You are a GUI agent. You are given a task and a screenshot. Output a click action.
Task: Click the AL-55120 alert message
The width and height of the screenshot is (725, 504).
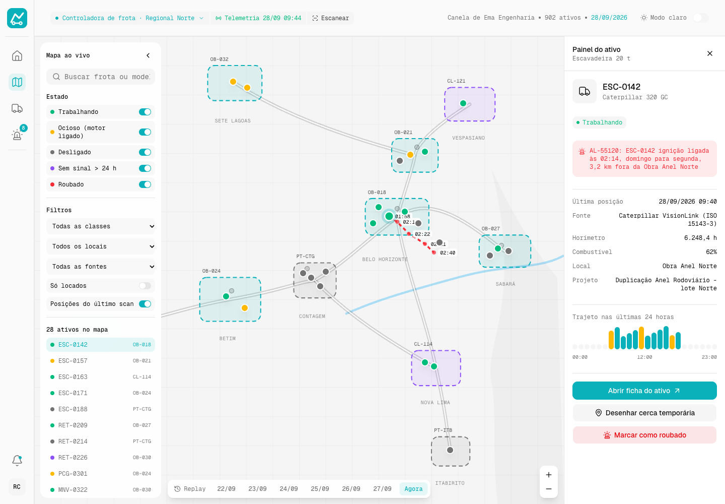pyautogui.click(x=644, y=159)
